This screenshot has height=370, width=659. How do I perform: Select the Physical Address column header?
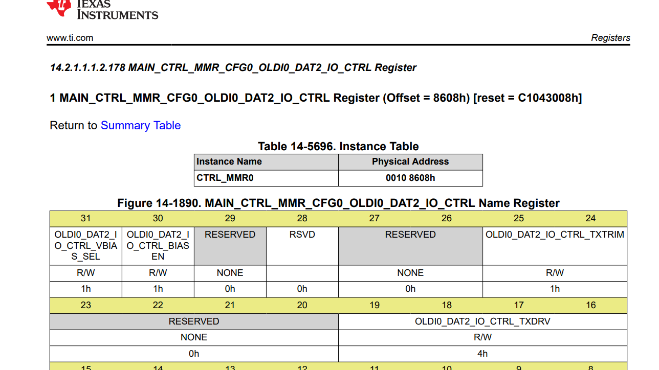pos(410,162)
